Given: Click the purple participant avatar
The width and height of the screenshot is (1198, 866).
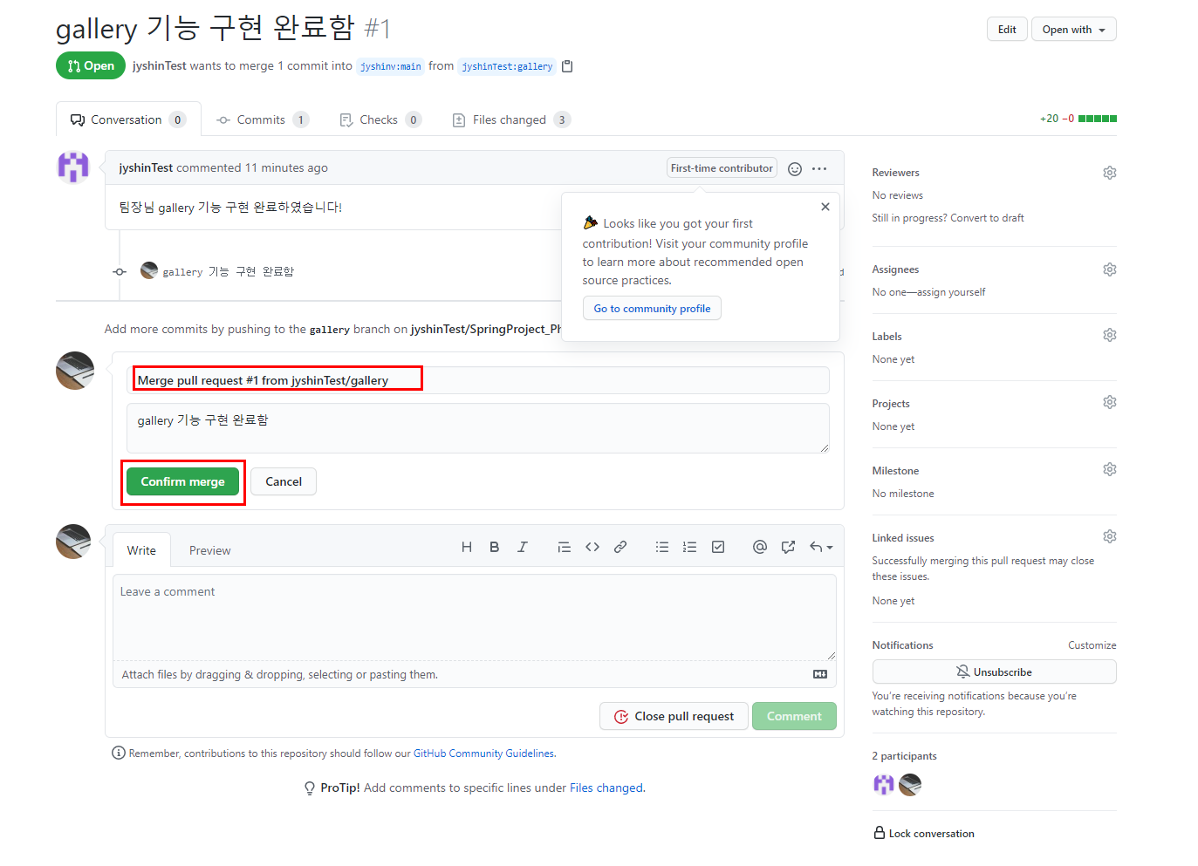Looking at the screenshot, I should pos(884,785).
